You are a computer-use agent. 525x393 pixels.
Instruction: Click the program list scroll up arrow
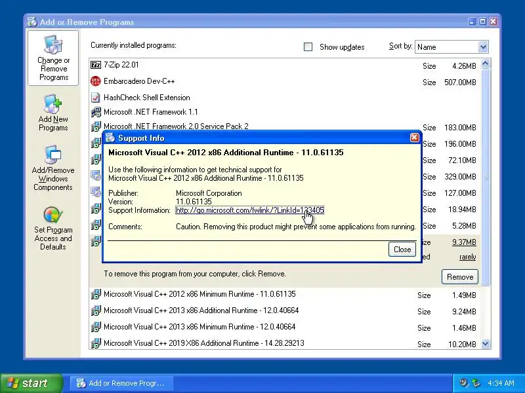(x=486, y=64)
